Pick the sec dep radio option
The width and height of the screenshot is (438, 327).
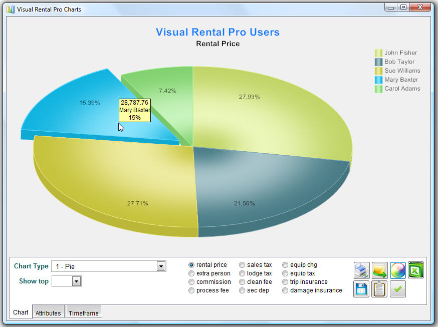coord(242,290)
